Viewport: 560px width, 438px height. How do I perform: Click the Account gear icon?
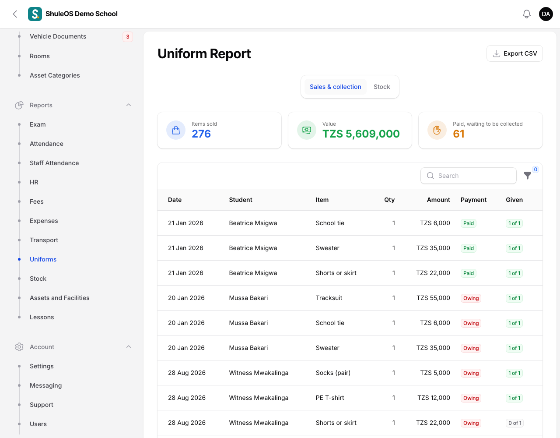tap(19, 347)
